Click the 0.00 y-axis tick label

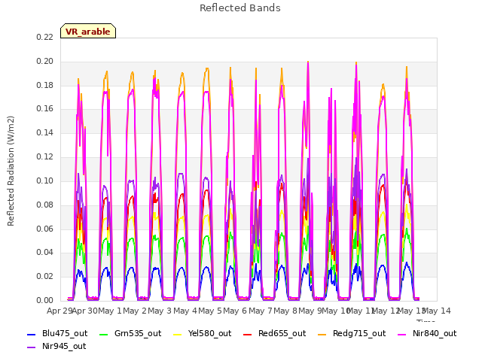[45, 300]
